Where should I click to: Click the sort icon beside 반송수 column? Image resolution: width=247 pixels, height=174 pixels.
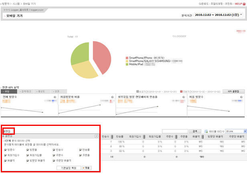point(112,137)
